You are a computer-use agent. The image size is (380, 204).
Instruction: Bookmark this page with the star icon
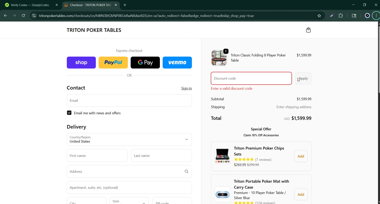point(319,16)
